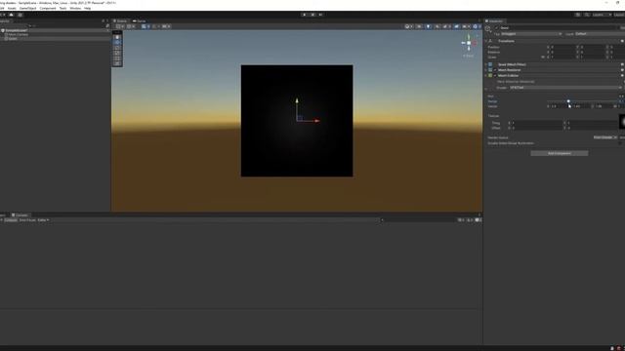This screenshot has width=625, height=351.
Task: Click the texture thumbnail slot in the material
Action: (622, 121)
